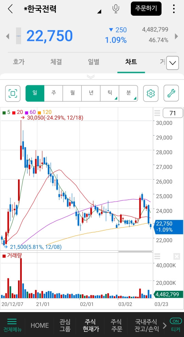Close the volume panel with X
This screenshot has height=337, width=184.
point(177,256)
